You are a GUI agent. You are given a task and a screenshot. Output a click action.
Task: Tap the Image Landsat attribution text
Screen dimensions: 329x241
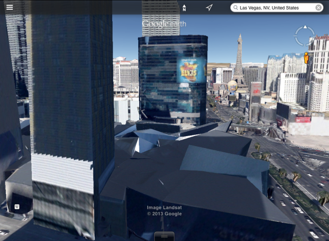pos(164,208)
